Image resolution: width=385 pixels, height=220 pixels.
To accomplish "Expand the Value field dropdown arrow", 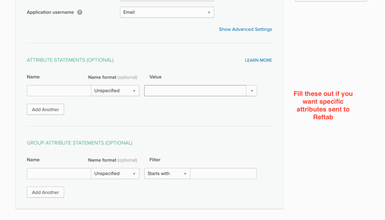I will pos(252,91).
